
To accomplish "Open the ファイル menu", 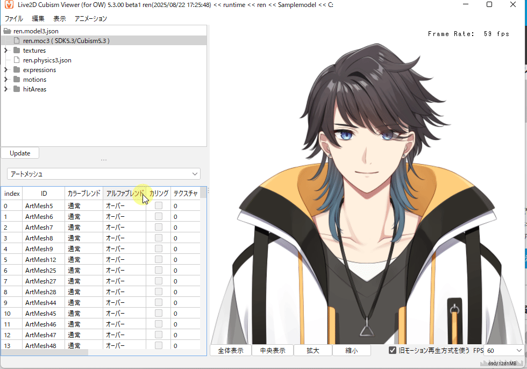I will point(13,18).
